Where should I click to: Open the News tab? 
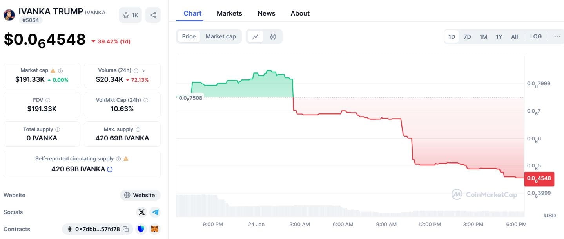point(267,13)
